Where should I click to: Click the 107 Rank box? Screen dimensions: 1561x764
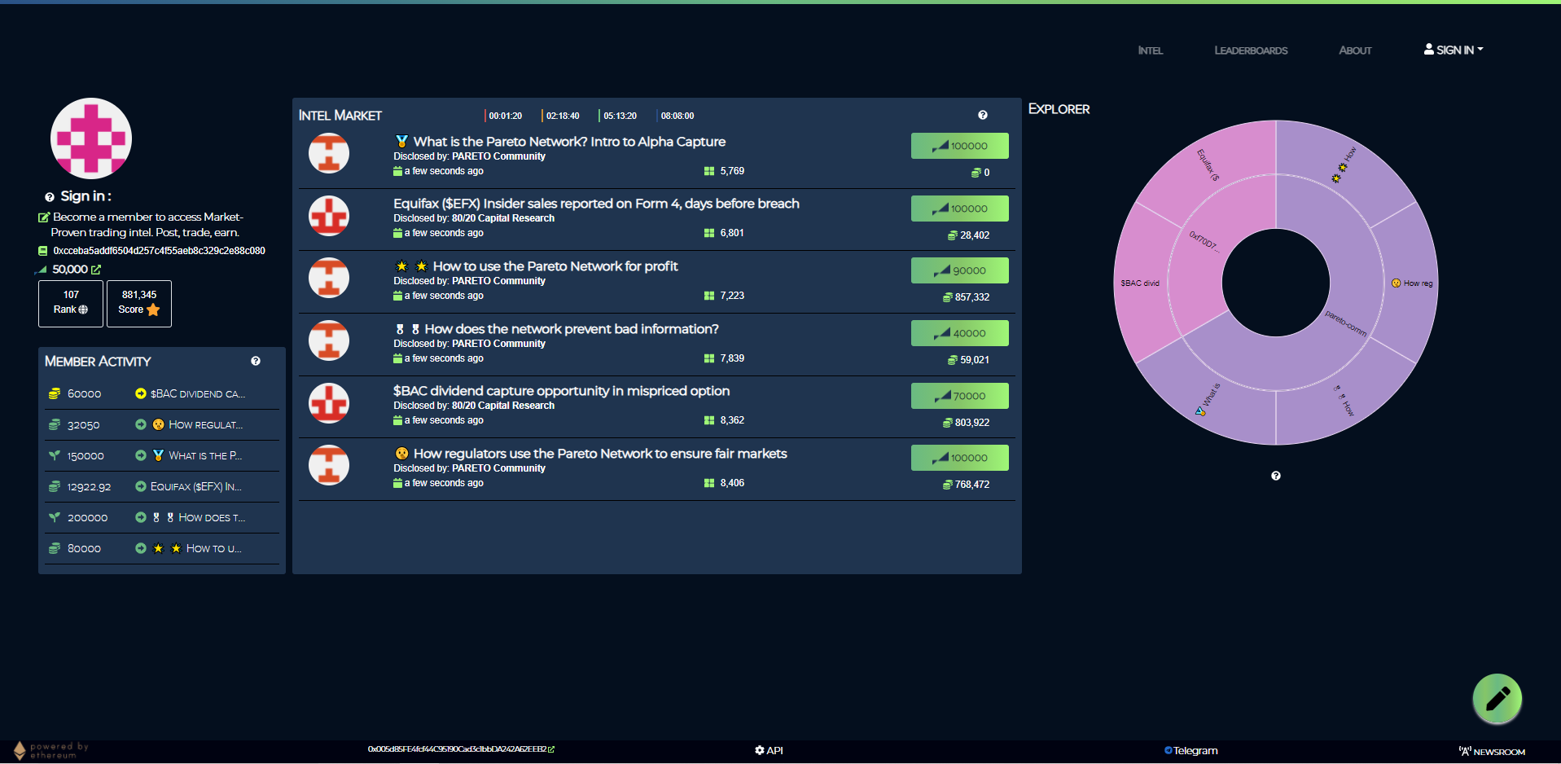click(71, 304)
